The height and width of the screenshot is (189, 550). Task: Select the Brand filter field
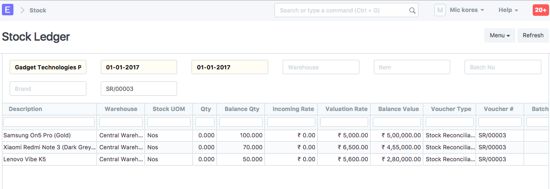(x=48, y=89)
